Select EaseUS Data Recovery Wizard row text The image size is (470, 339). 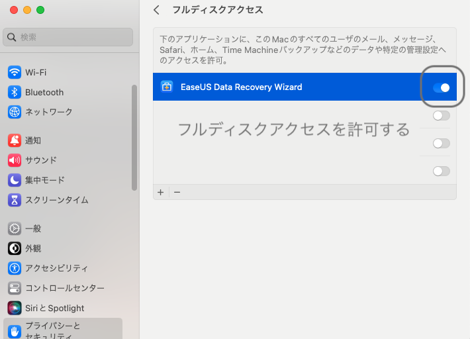242,87
